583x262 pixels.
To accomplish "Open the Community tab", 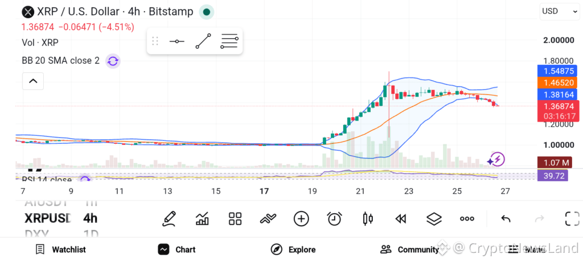I will 409,249.
